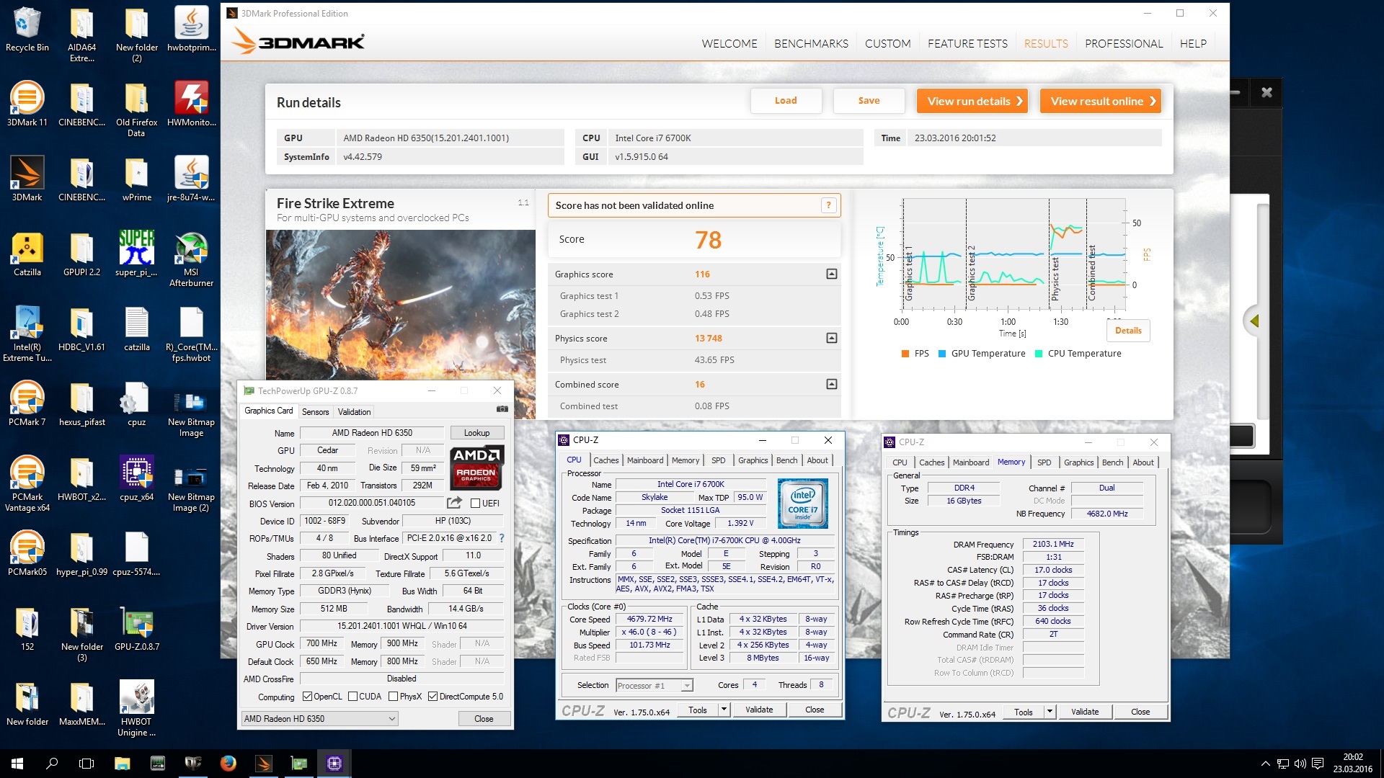Collapse the Physics score section

[x=831, y=338]
